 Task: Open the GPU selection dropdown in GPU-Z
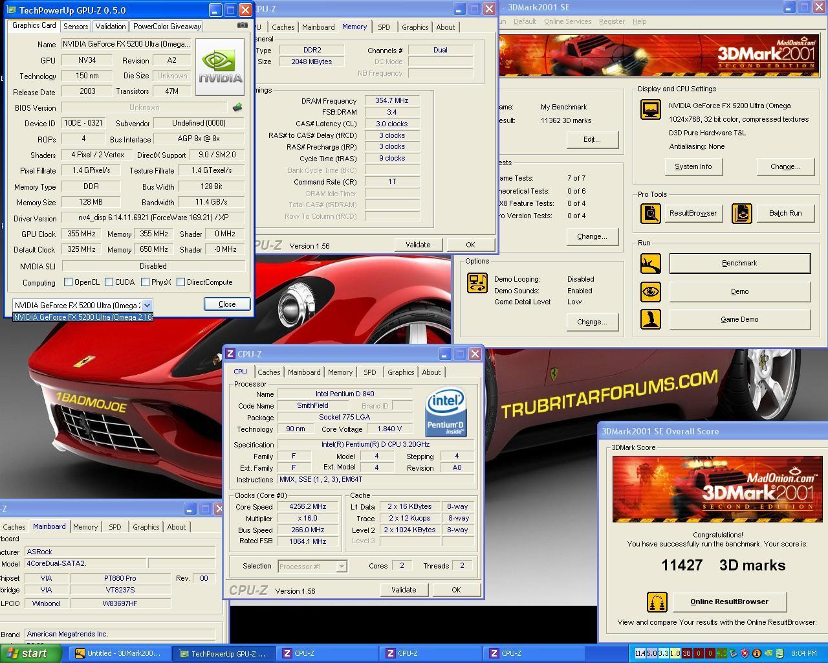pyautogui.click(x=147, y=305)
